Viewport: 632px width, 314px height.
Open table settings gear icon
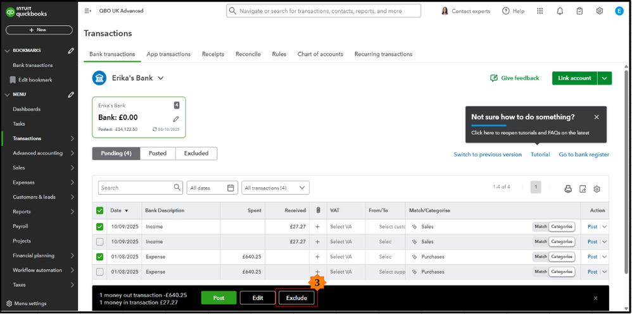coord(597,188)
